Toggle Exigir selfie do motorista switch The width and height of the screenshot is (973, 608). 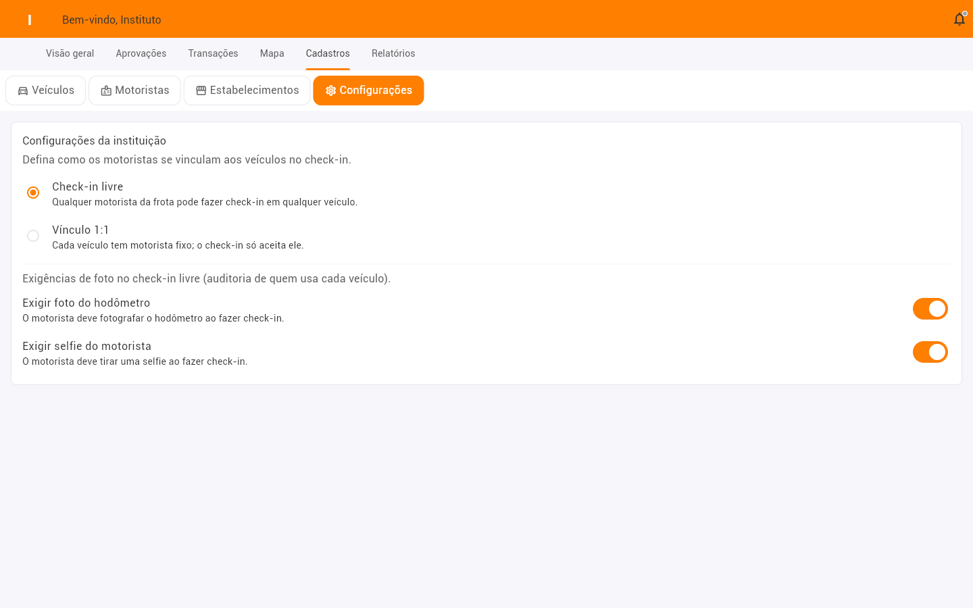pyautogui.click(x=930, y=352)
